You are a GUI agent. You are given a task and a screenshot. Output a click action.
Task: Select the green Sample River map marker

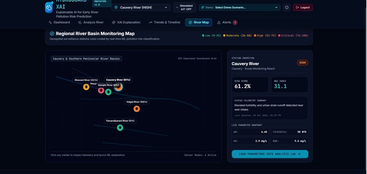tap(108, 92)
